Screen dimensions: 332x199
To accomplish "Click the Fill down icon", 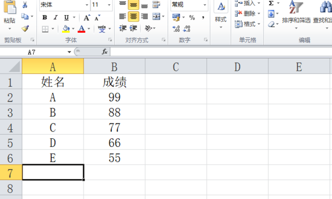I will tap(271, 14).
